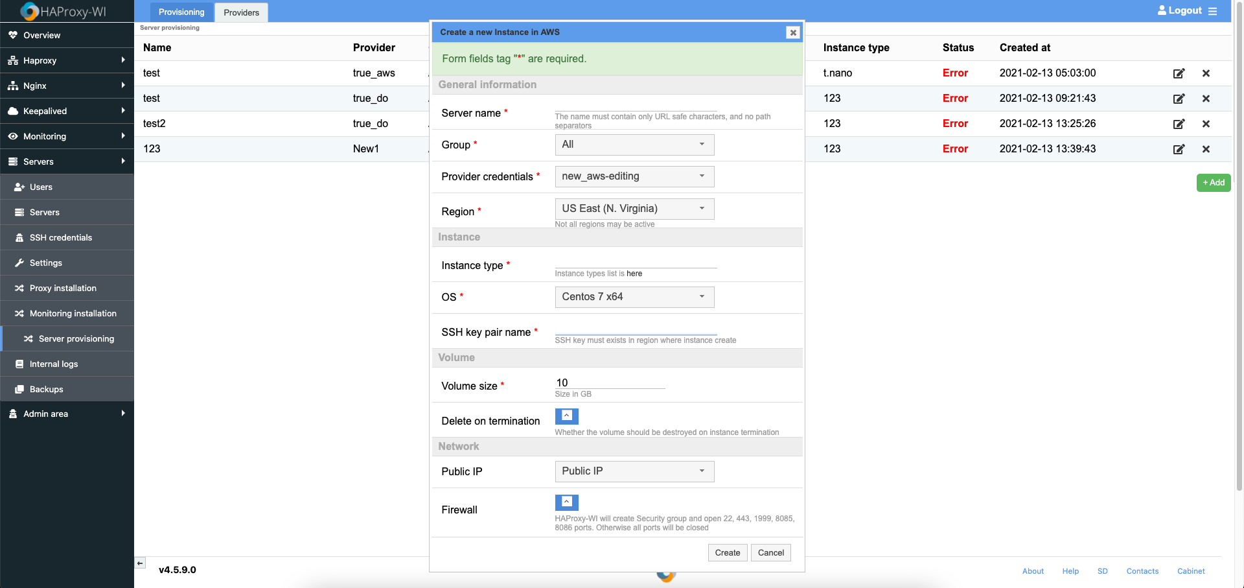Image resolution: width=1244 pixels, height=588 pixels.
Task: Click the Users add-user icon
Action: tap(19, 187)
